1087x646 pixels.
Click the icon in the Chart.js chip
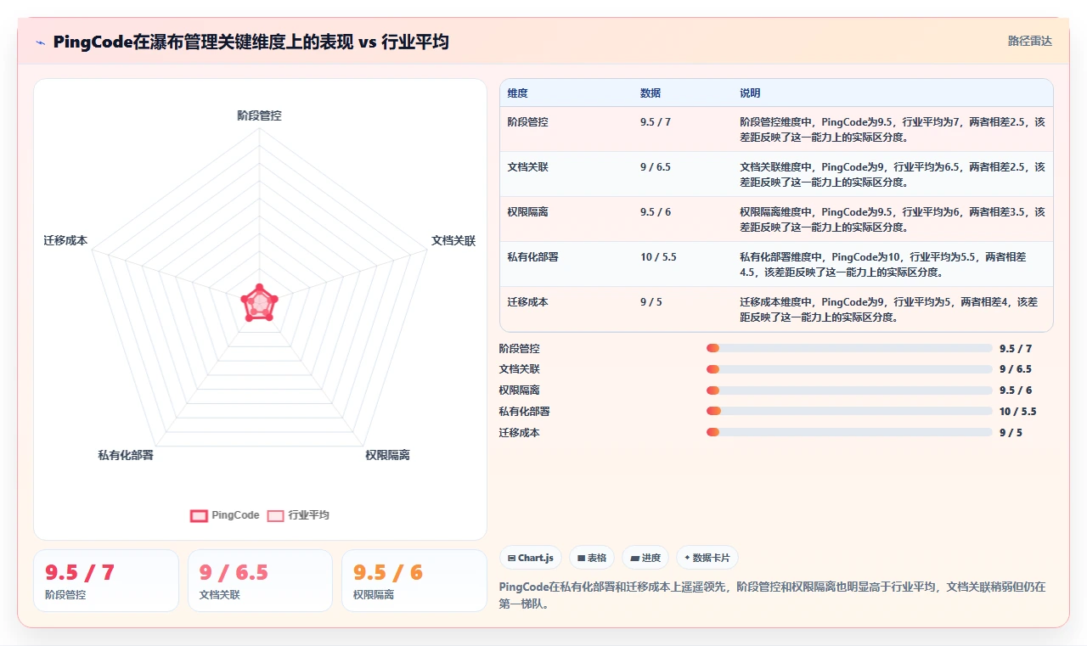511,558
